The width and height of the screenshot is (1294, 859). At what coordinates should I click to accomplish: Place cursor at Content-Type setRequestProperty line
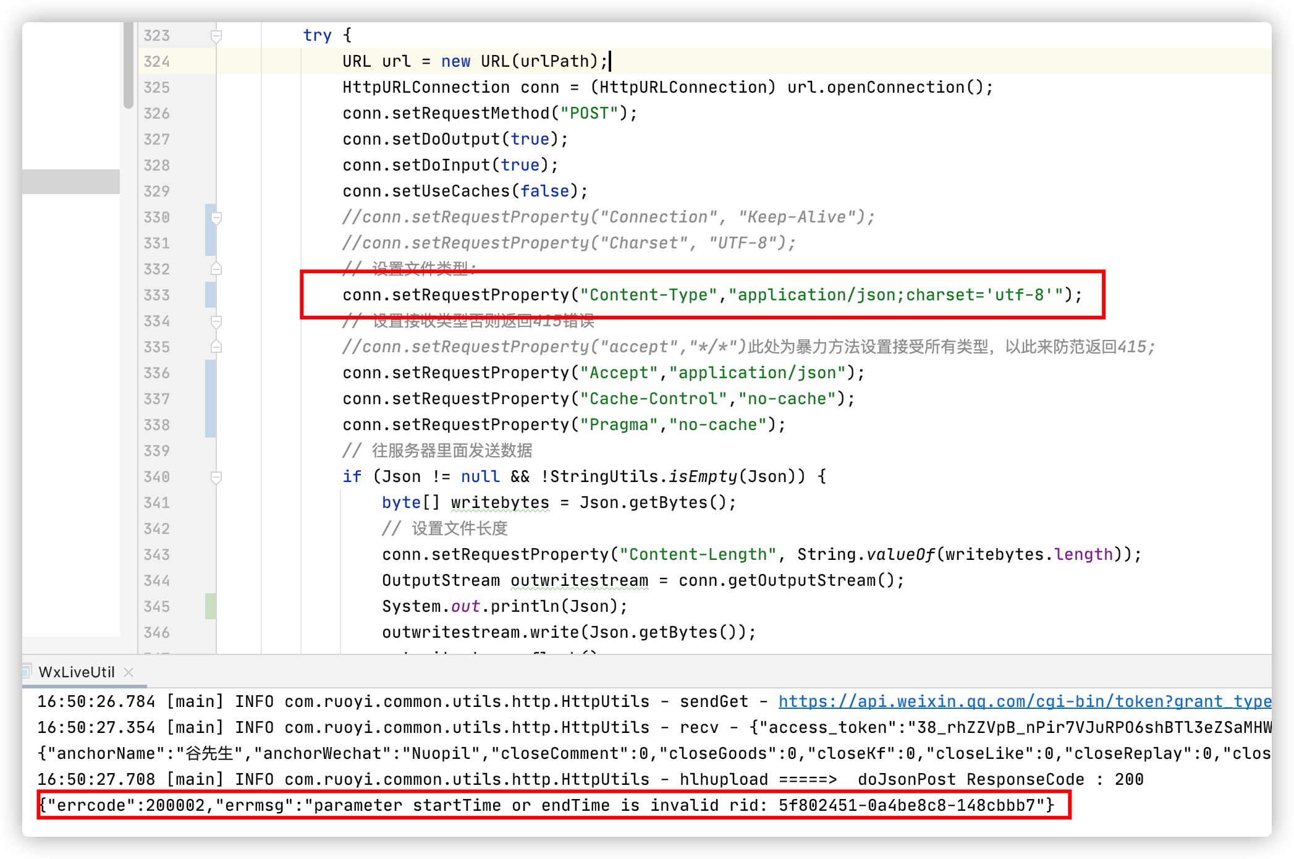pyautogui.click(x=712, y=295)
